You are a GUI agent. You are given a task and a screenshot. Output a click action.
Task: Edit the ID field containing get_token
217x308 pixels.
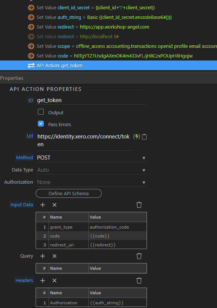coord(91,100)
